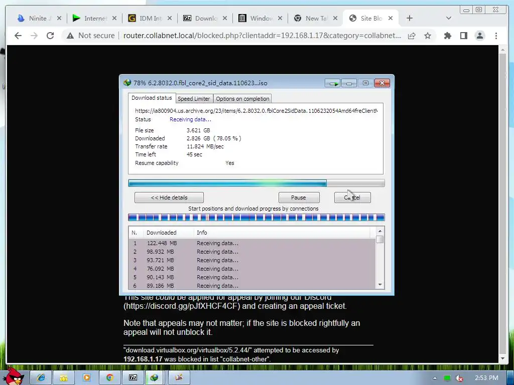Open the Chrome profile avatar

click(x=479, y=36)
